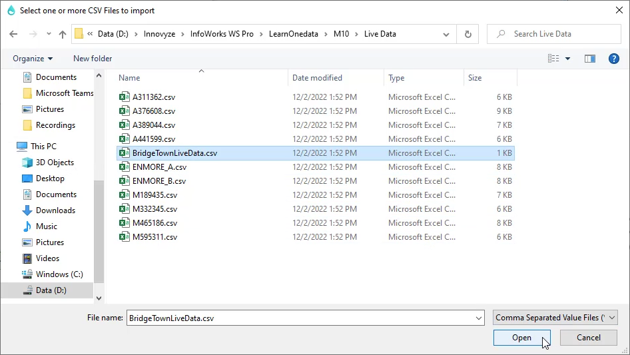Select the M465186.csv file icon
Viewport: 630px width, 355px height.
coord(124,223)
